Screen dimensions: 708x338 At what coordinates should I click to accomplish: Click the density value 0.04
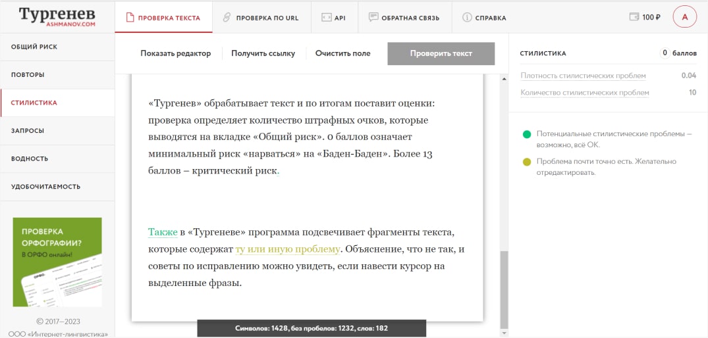point(689,76)
